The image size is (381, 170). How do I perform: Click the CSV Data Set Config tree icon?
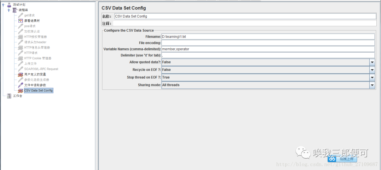[x=21, y=90]
